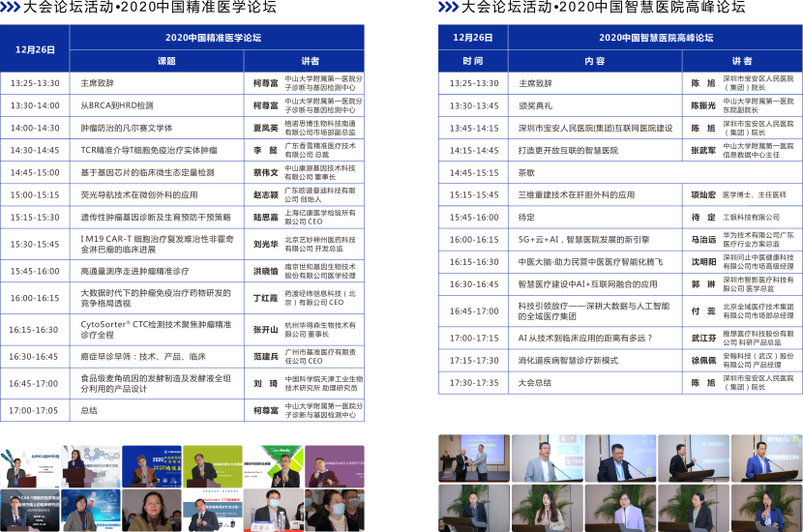Click speaker name '徐佩佩'

[703, 361]
